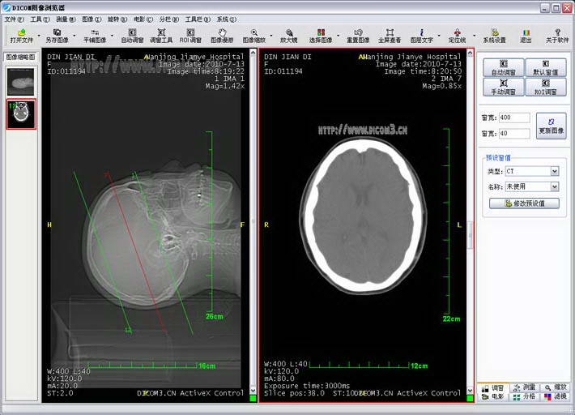Open the 电影 menu
This screenshot has height=415, width=575.
coord(143,19)
